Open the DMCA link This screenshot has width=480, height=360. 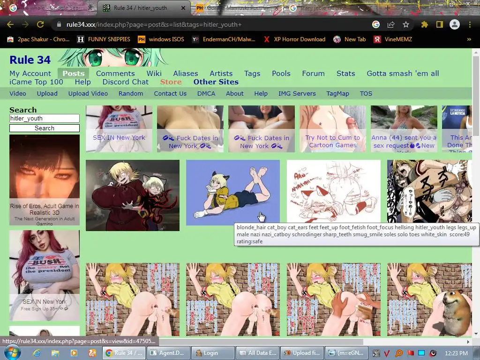(x=206, y=94)
